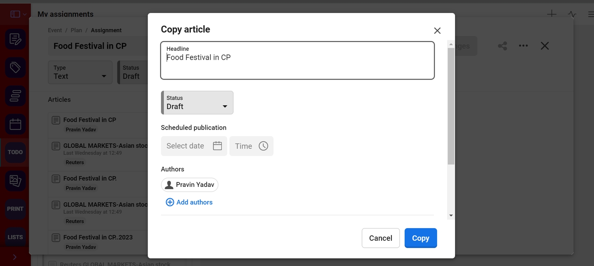This screenshot has height=266, width=594.
Task: Open the articles icon at sidebar top
Action: (15, 39)
